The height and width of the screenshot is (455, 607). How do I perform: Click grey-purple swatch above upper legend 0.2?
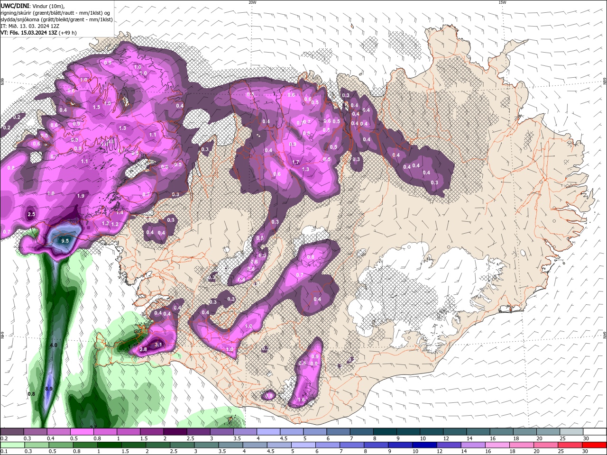pyautogui.click(x=12, y=432)
